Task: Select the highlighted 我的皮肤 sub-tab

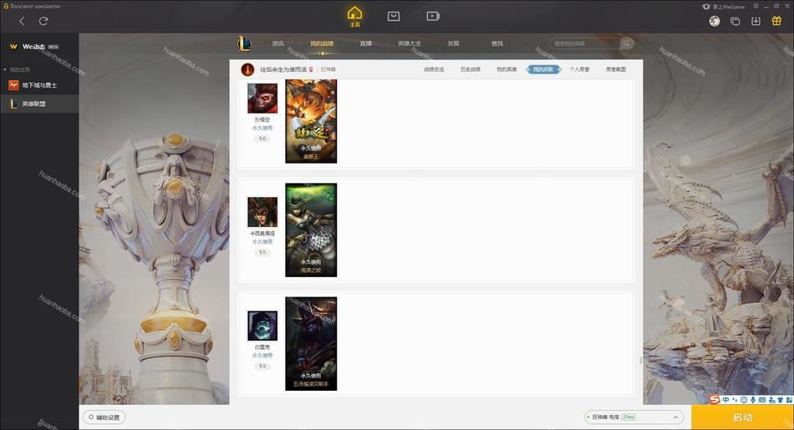Action: click(543, 69)
